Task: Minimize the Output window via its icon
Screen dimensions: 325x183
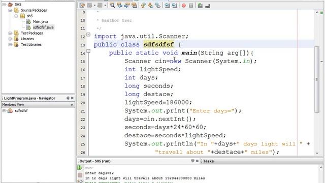Action: [x=193, y=161]
